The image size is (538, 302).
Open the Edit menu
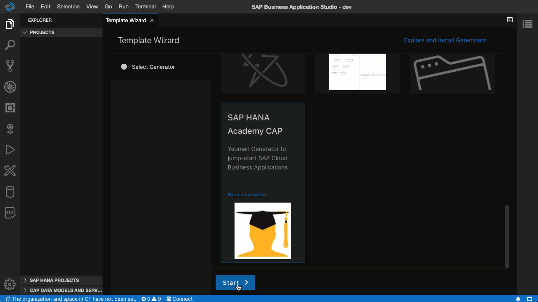coord(45,7)
